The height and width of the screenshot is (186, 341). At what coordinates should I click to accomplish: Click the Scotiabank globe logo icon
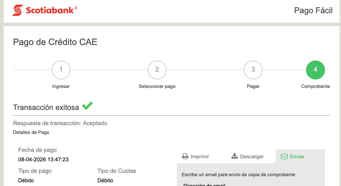tap(18, 10)
